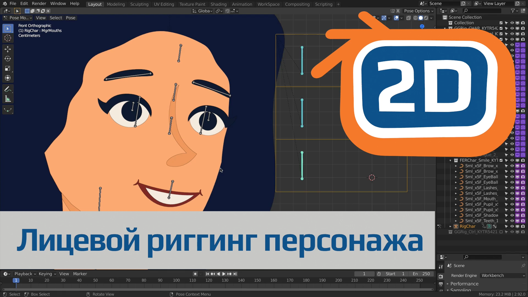Click the proportional editing icon

[218, 11]
